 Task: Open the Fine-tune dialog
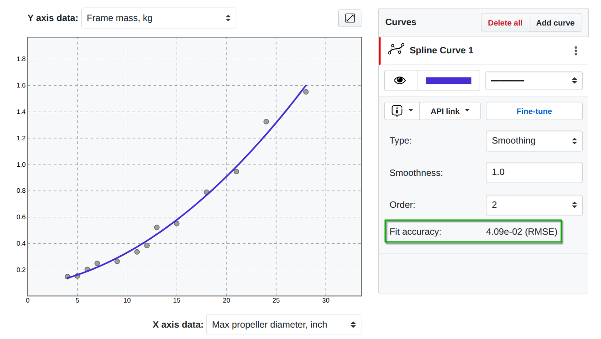tap(534, 111)
